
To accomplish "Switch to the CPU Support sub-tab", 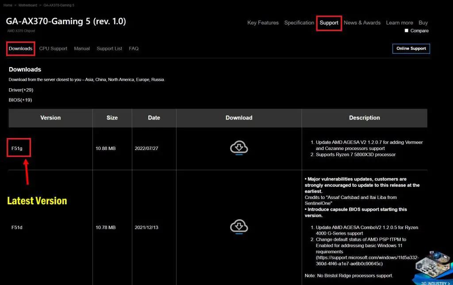I will pos(53,49).
